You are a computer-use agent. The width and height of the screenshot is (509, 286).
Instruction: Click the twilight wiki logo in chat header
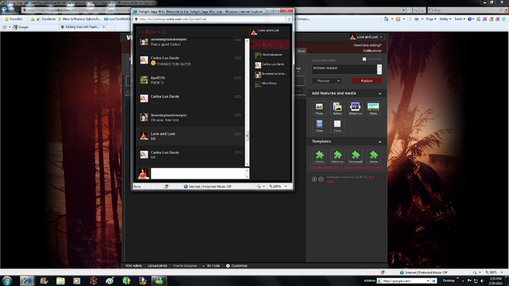click(153, 32)
